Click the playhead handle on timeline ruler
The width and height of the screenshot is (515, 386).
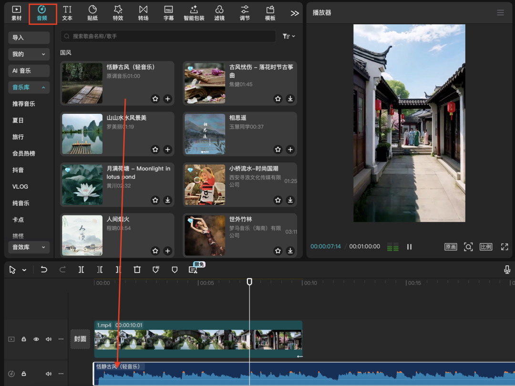click(x=249, y=282)
